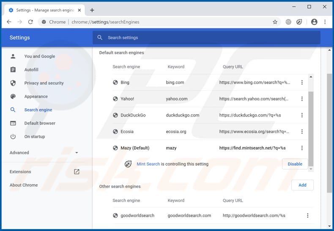The height and width of the screenshot is (231, 334).
Task: Click the back navigation arrow
Action: [x=9, y=22]
